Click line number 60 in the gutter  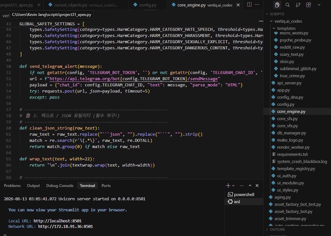pyautogui.click(x=8, y=128)
